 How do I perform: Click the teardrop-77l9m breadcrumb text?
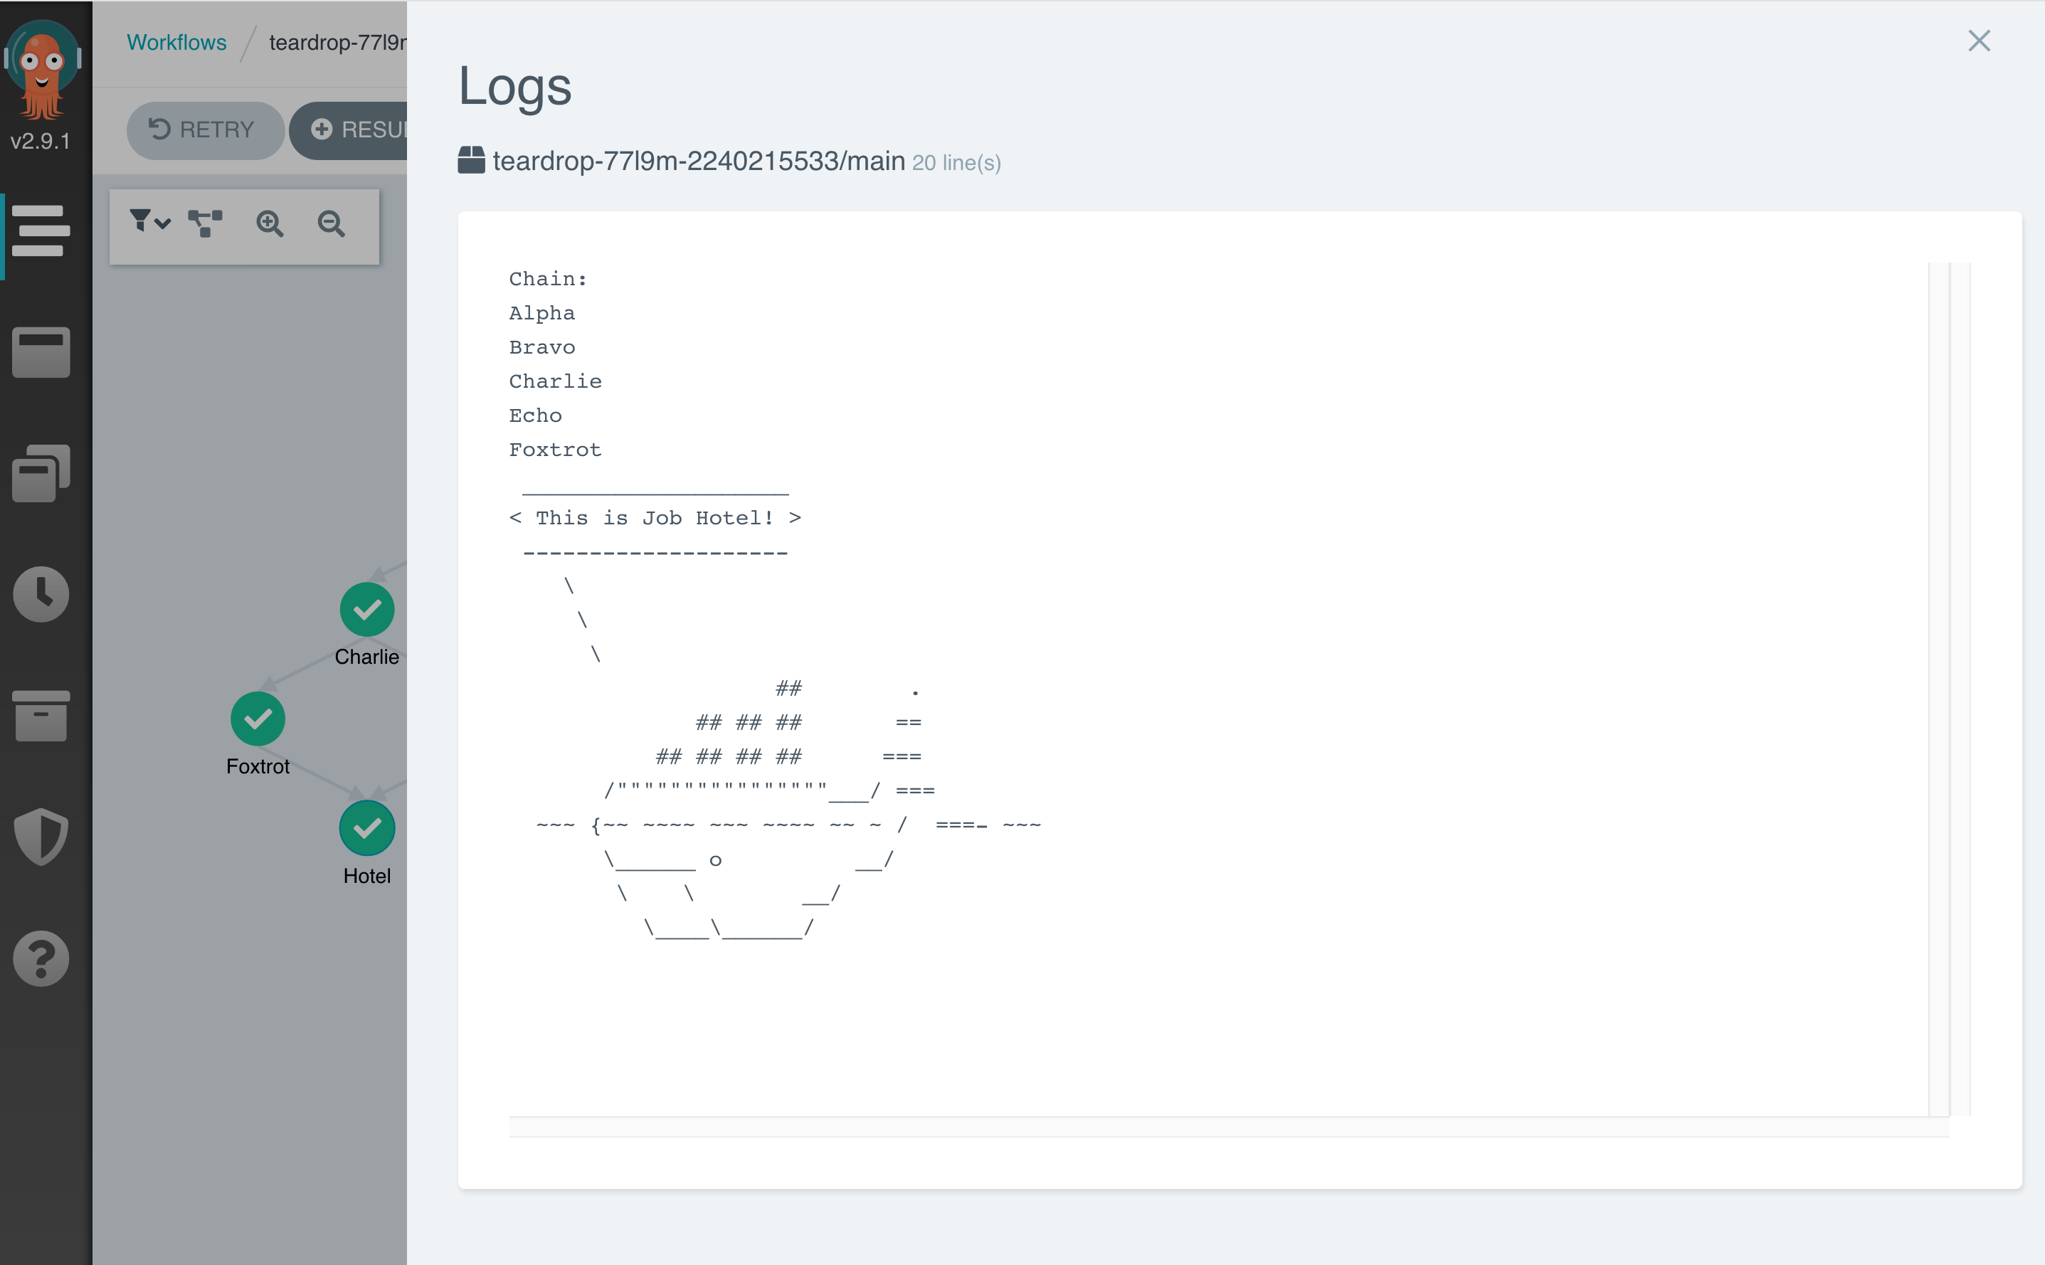click(337, 42)
